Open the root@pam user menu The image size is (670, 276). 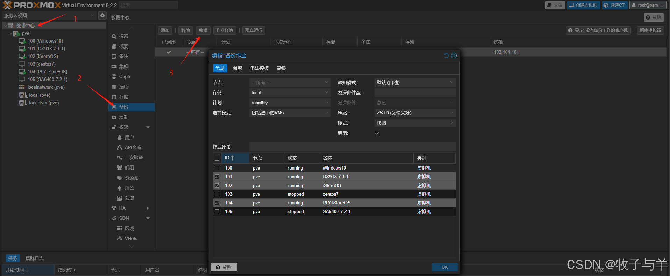pos(648,5)
